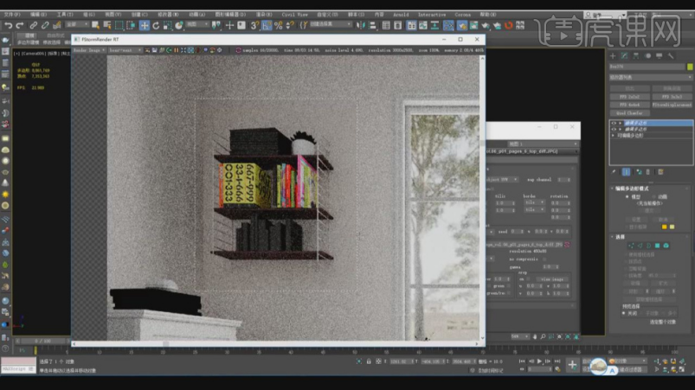This screenshot has height=390, width=695.
Task: Activate Select and Move tool
Action: 144,25
